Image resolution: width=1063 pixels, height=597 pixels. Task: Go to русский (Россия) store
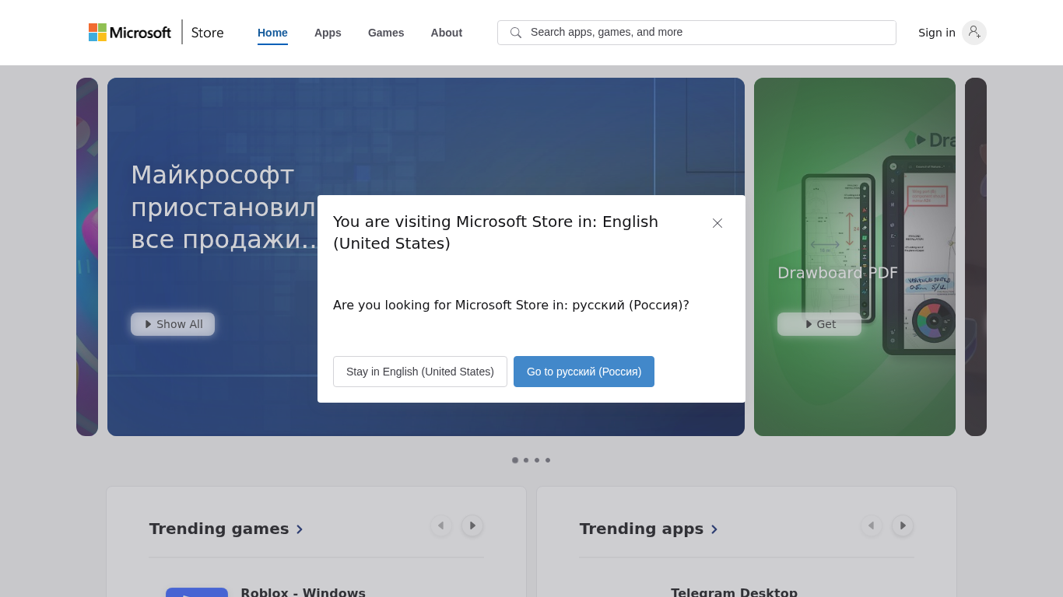pyautogui.click(x=584, y=372)
